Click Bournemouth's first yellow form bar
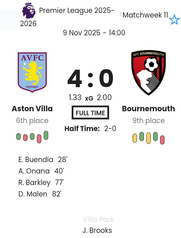Viewport: 181px width, 238px height. (135, 138)
